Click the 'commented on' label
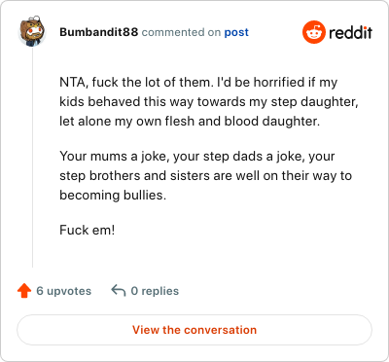Viewport: 389px width, 362px height. point(181,32)
